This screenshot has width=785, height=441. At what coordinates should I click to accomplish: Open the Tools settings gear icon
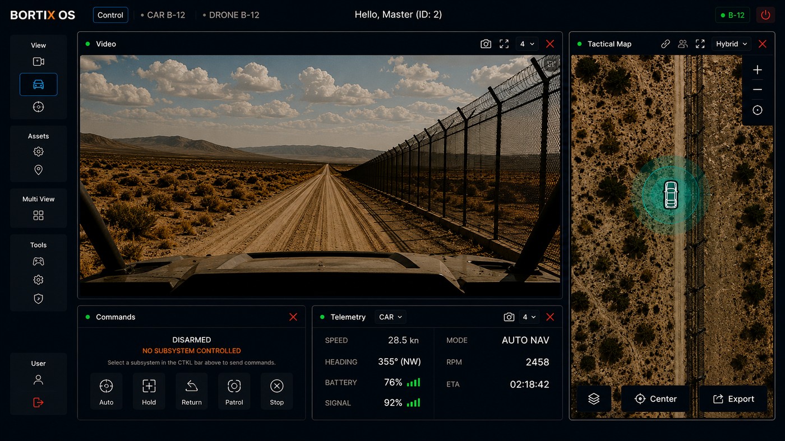point(38,280)
